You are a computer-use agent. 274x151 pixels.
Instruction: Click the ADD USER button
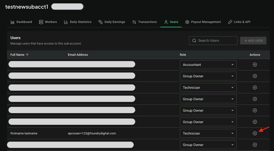pyautogui.click(x=253, y=41)
